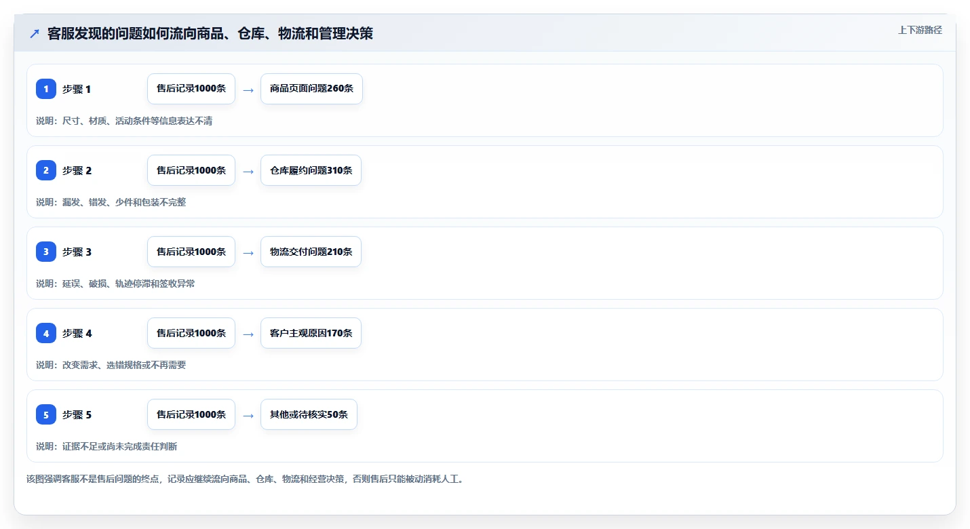
Task: Click the 上下游路径 label
Action: (x=920, y=30)
